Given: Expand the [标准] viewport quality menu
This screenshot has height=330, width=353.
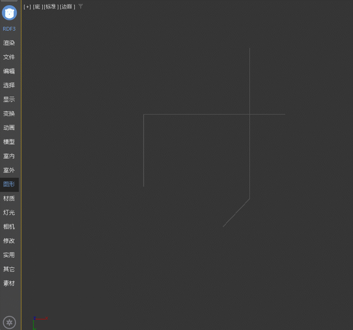Looking at the screenshot, I should (51, 7).
